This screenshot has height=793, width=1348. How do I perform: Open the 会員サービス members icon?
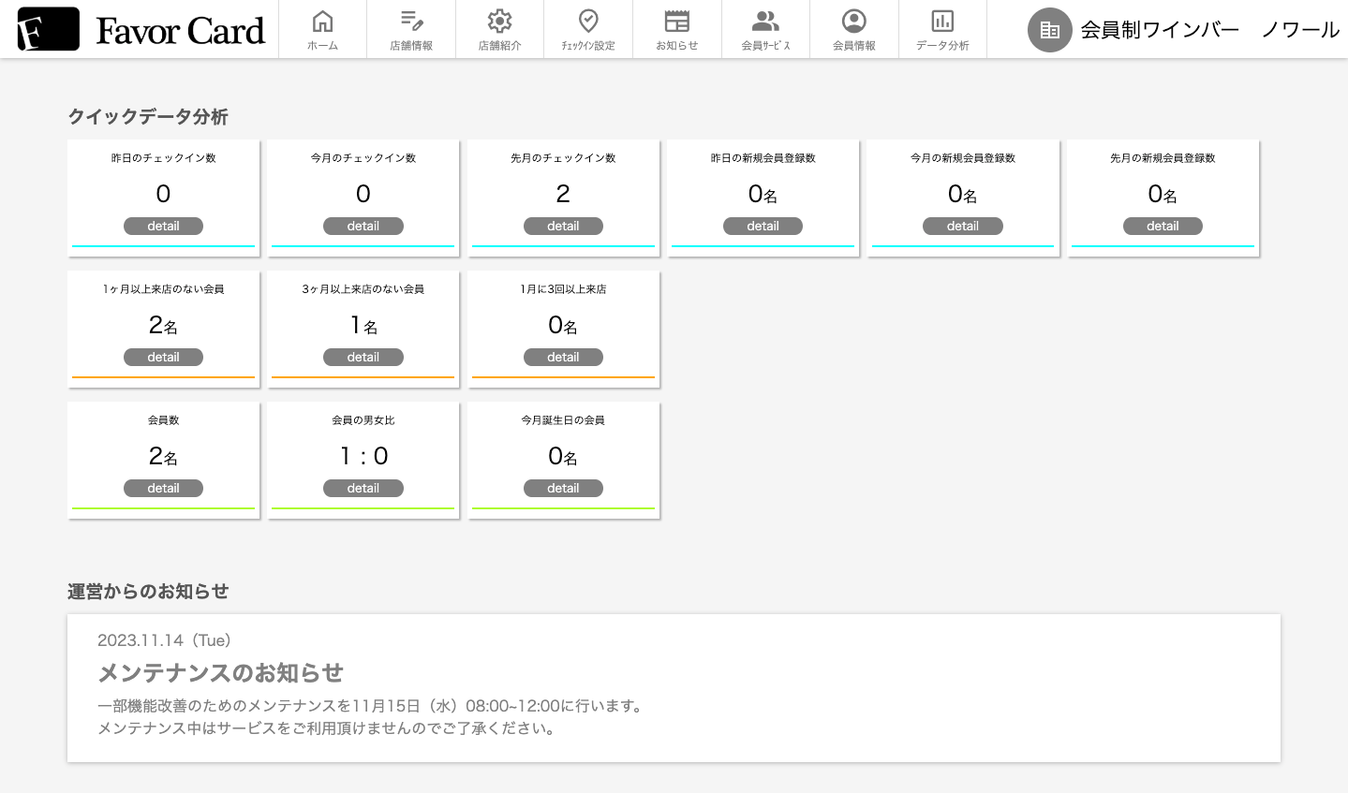(764, 21)
